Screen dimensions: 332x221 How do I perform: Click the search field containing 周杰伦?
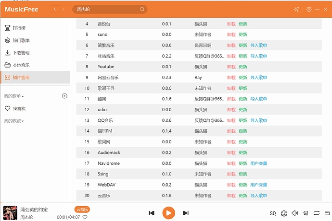tap(110, 9)
